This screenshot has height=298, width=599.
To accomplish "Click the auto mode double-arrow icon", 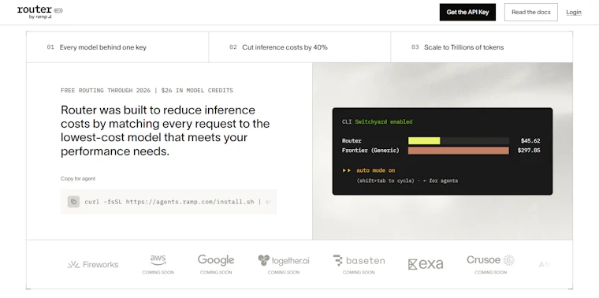I will pyautogui.click(x=347, y=170).
